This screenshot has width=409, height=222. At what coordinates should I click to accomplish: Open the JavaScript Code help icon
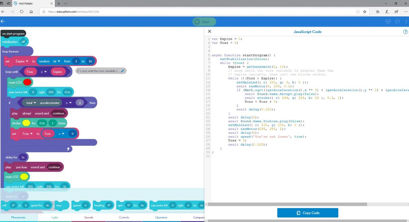click(405, 32)
